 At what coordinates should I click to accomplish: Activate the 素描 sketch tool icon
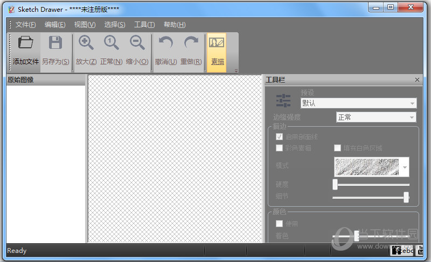pos(217,42)
